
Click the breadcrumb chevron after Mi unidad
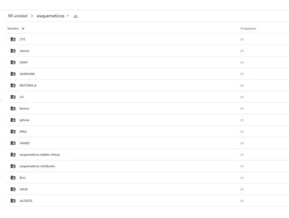(32, 16)
